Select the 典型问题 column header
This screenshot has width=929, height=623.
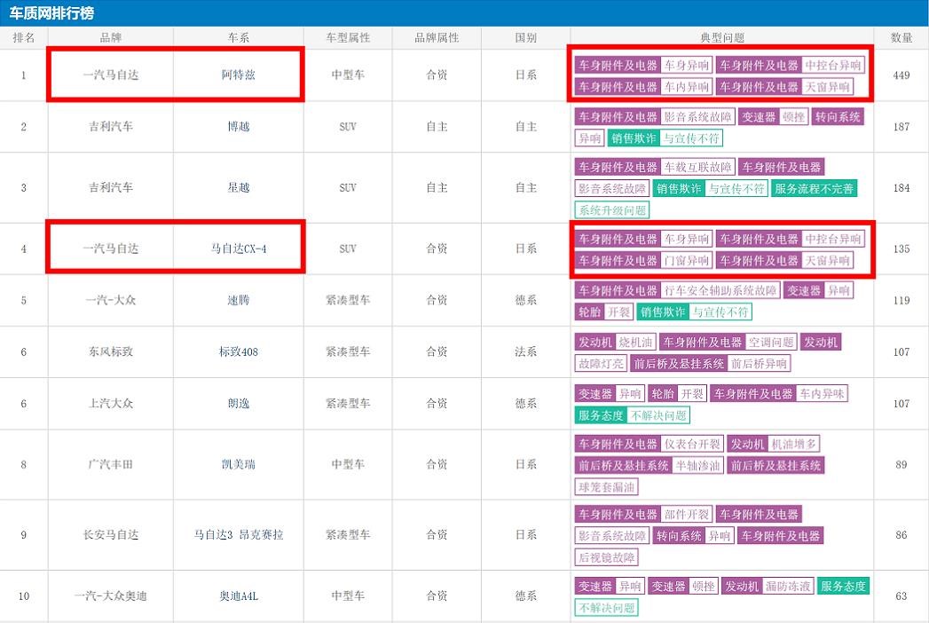click(721, 38)
